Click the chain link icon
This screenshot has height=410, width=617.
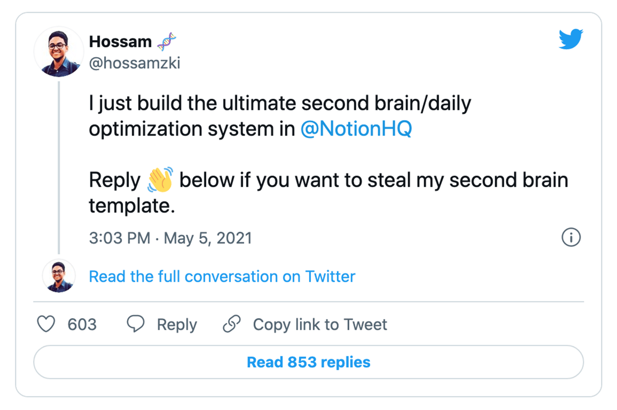[x=232, y=324]
